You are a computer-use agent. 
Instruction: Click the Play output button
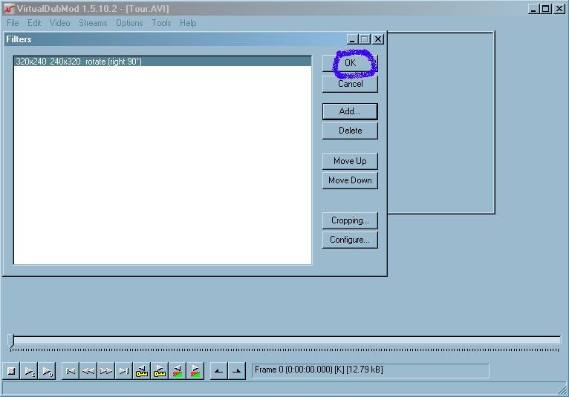pyautogui.click(x=47, y=371)
